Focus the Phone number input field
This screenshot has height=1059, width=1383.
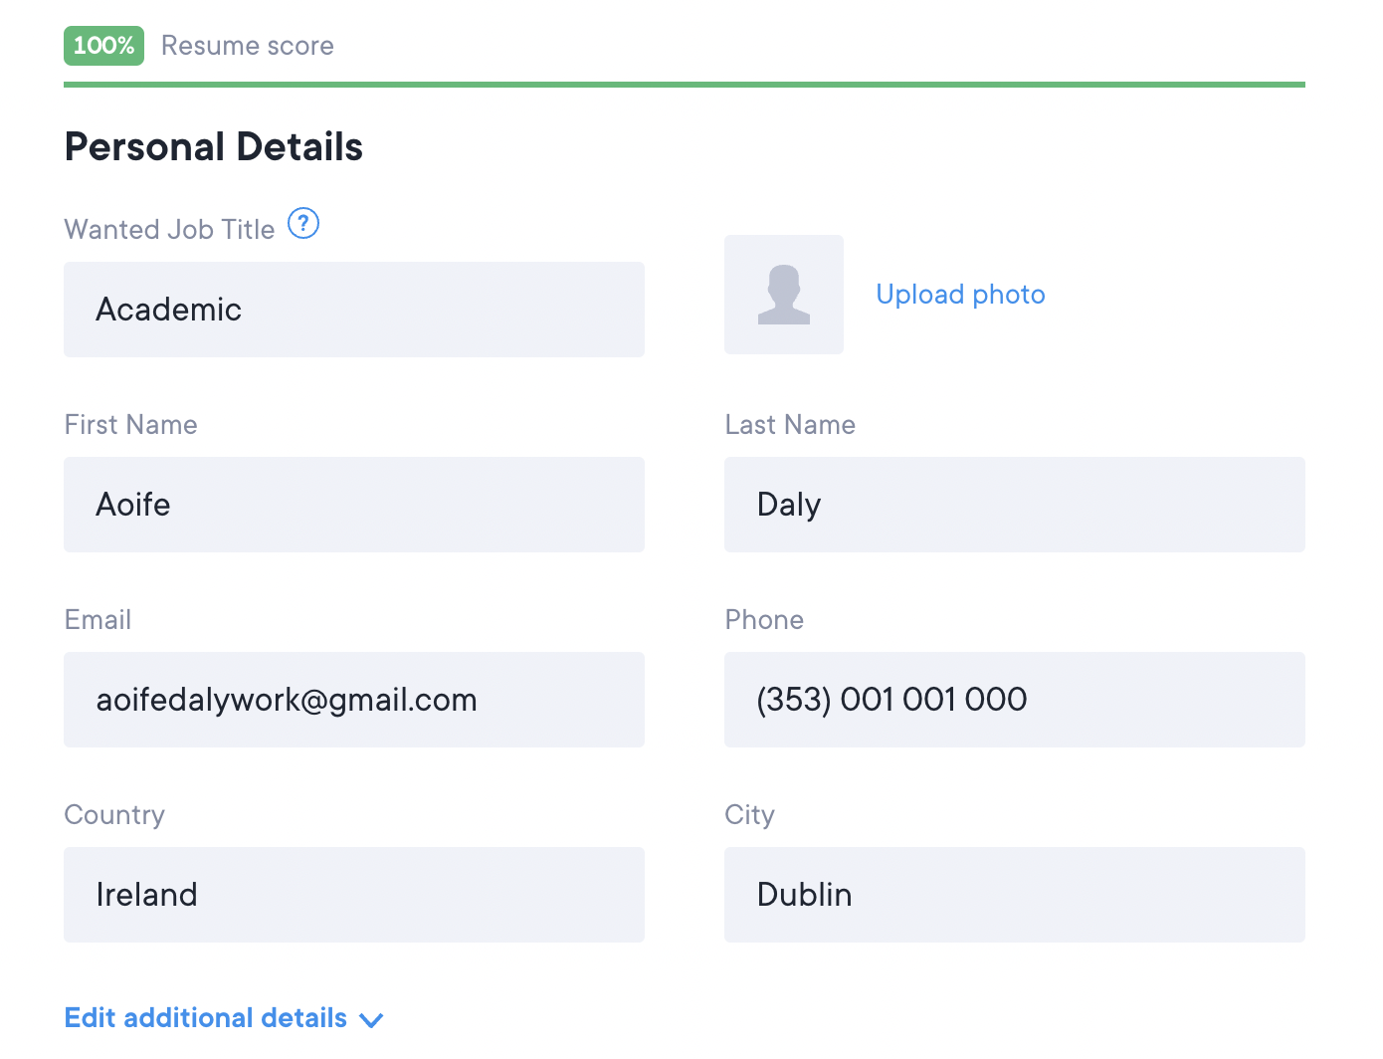1015,700
